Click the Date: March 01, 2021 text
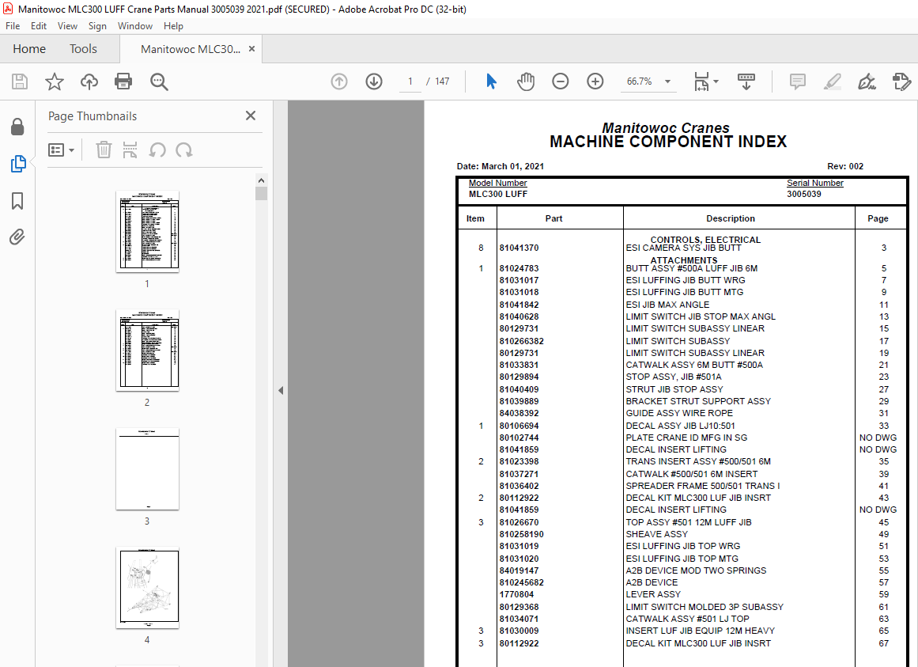 coord(501,166)
